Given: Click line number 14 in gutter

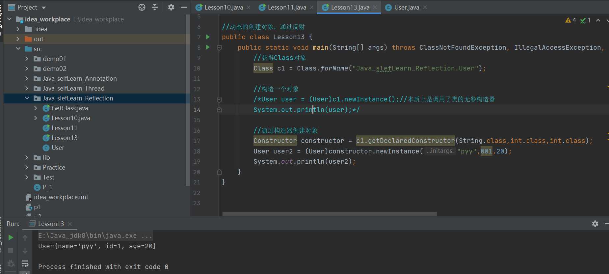Looking at the screenshot, I should (197, 110).
